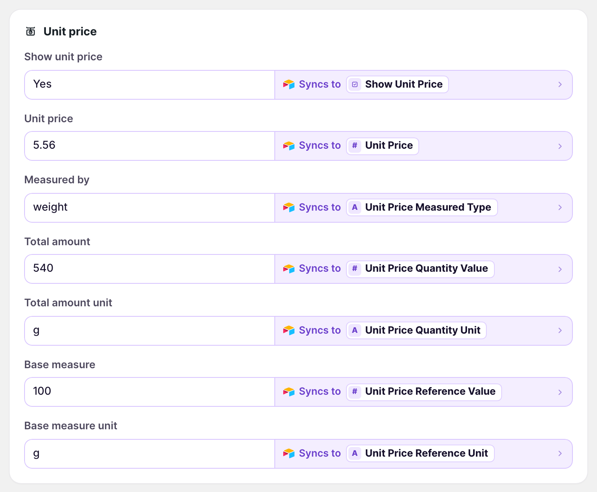Click the Measured by field showing weight

pyautogui.click(x=150, y=208)
